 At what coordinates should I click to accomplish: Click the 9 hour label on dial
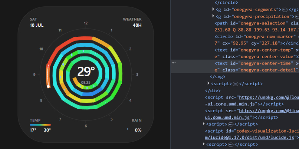tap(34, 74)
